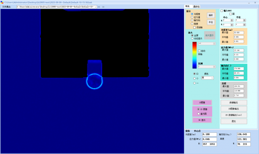The width and height of the screenshot is (259, 154).
Task: Click the bottom 亮度 value field 121.581
Action: point(244,139)
